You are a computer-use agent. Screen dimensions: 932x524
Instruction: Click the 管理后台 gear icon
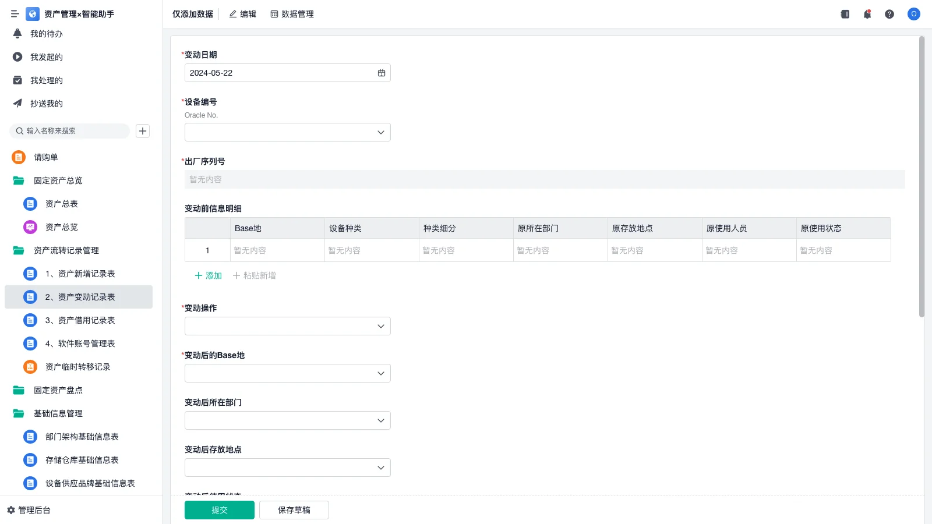[x=10, y=510]
